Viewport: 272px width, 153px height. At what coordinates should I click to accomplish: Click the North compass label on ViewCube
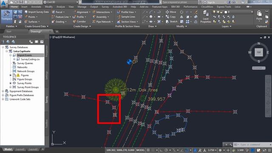[259, 43]
